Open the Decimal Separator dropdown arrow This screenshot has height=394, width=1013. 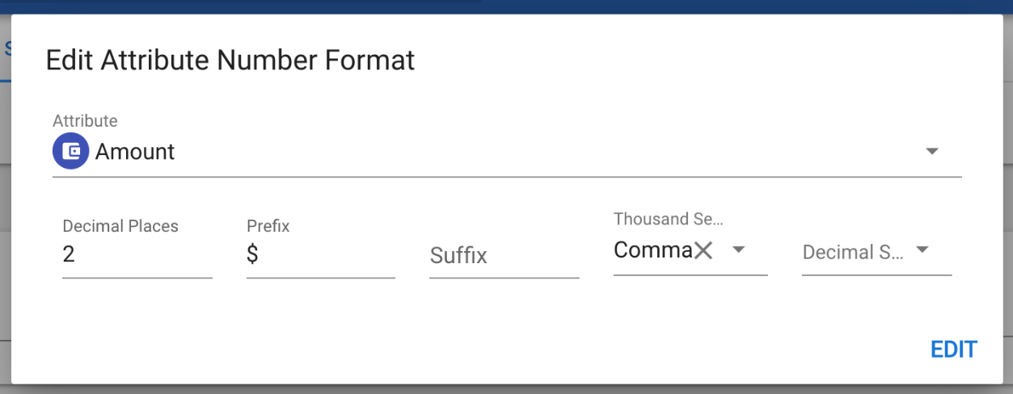(x=922, y=250)
